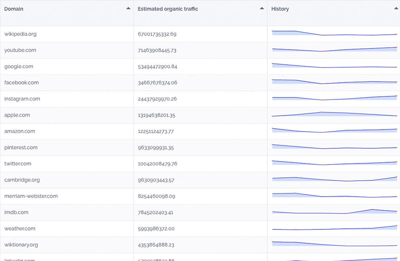The width and height of the screenshot is (400, 261).
Task: Click traffic value 12251124273.77
Action: (155, 131)
